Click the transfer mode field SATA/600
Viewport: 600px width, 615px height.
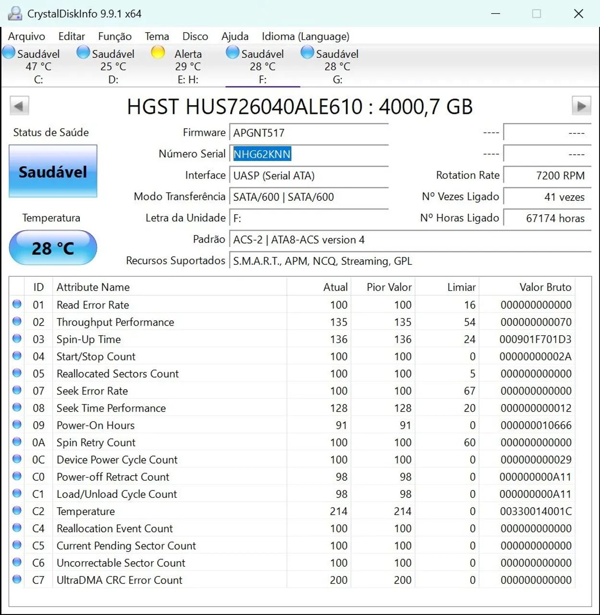coord(309,197)
